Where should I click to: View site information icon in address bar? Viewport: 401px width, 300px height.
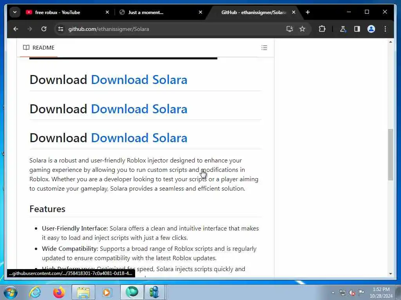coord(61,29)
